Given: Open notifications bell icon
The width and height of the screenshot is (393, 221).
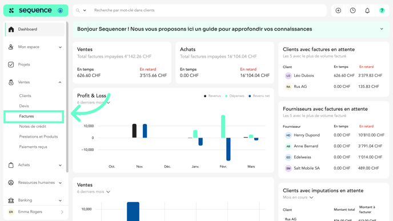Looking at the screenshot, I should click(x=367, y=10).
